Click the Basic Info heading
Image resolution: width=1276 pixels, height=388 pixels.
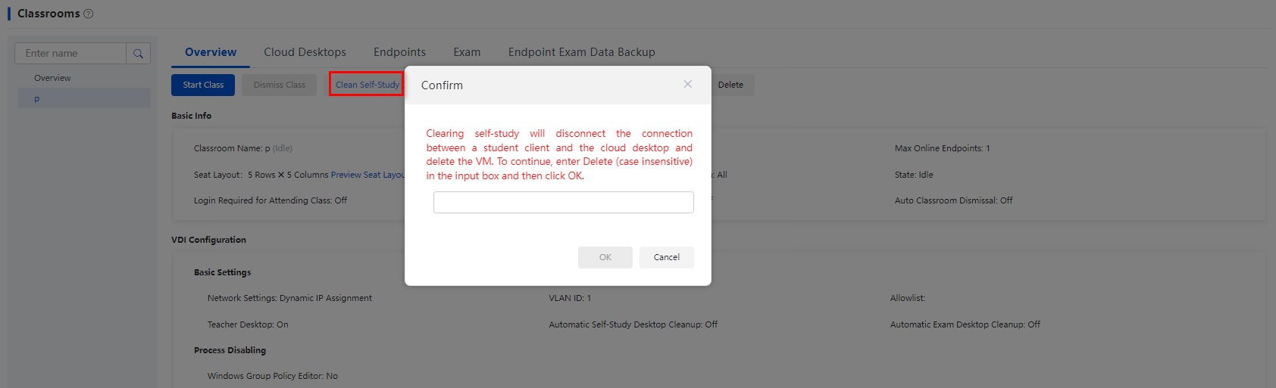(x=192, y=116)
